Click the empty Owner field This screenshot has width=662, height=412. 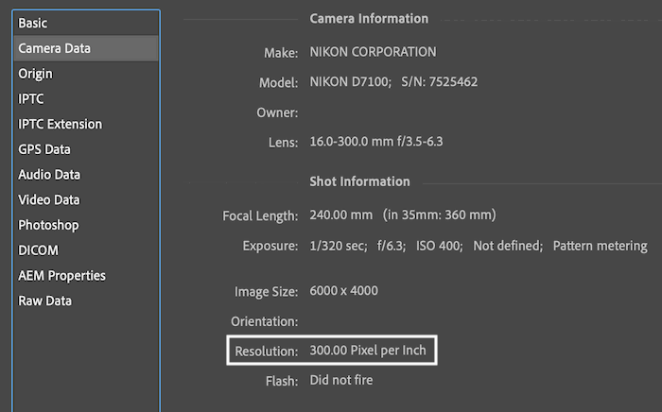(x=380, y=112)
